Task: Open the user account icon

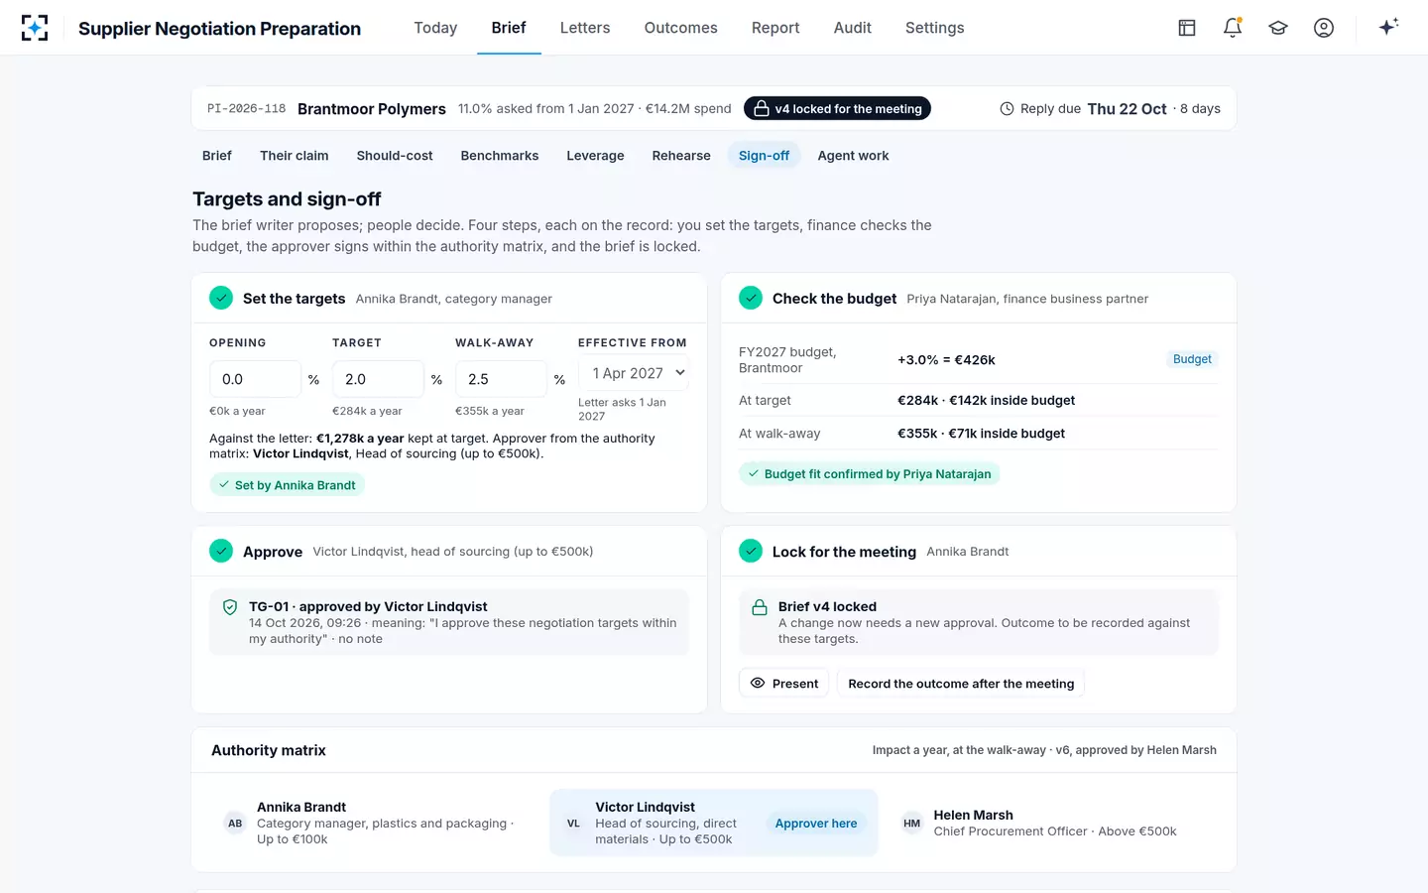Action: point(1324,28)
